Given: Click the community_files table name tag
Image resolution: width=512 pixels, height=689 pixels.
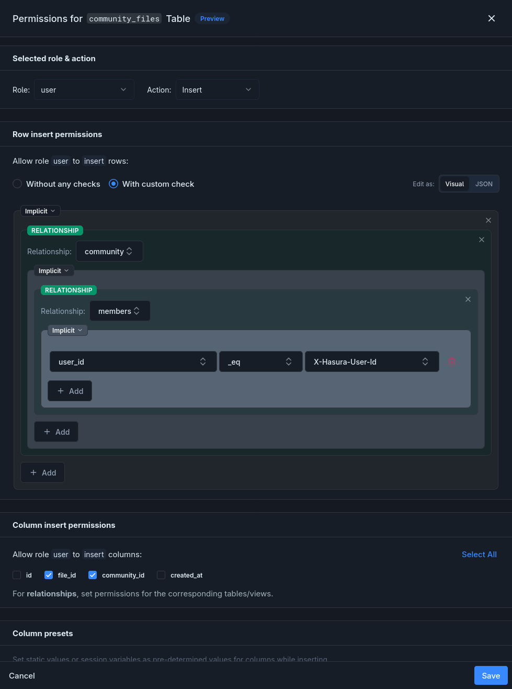Looking at the screenshot, I should coord(124,19).
